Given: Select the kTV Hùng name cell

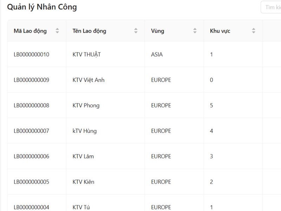Looking at the screenshot, I should [85, 131].
